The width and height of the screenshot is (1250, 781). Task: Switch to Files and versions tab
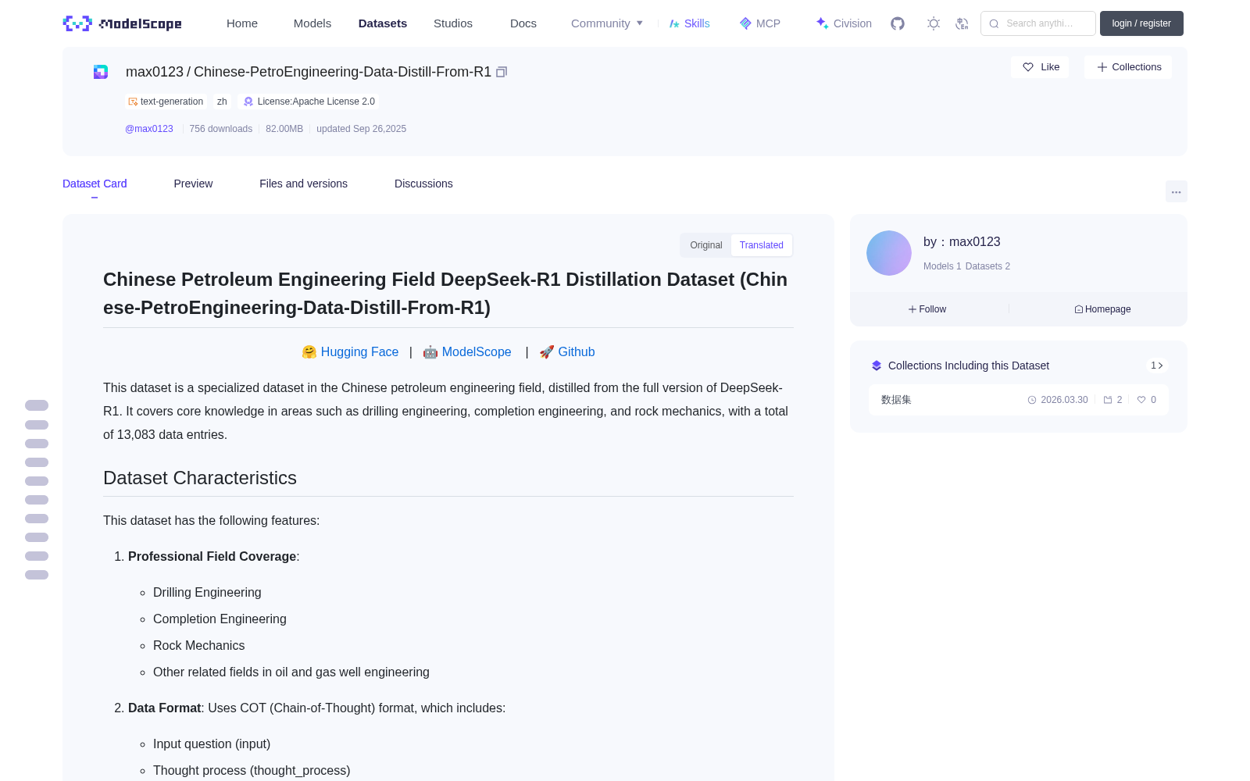[303, 184]
